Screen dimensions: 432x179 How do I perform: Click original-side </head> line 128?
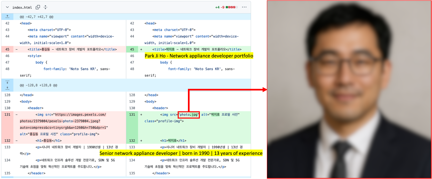[70, 95]
